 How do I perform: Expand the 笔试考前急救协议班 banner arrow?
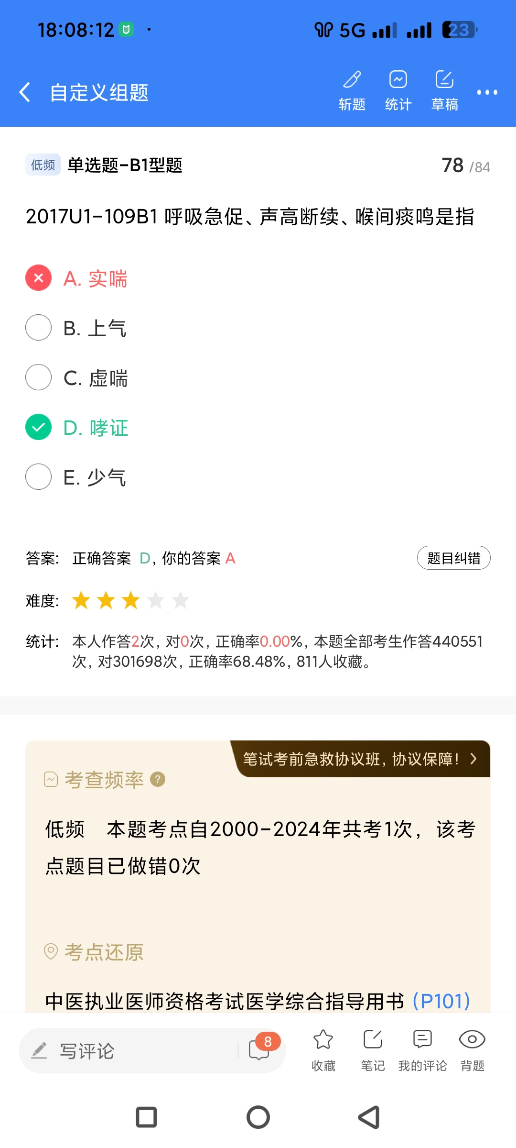tap(473, 759)
